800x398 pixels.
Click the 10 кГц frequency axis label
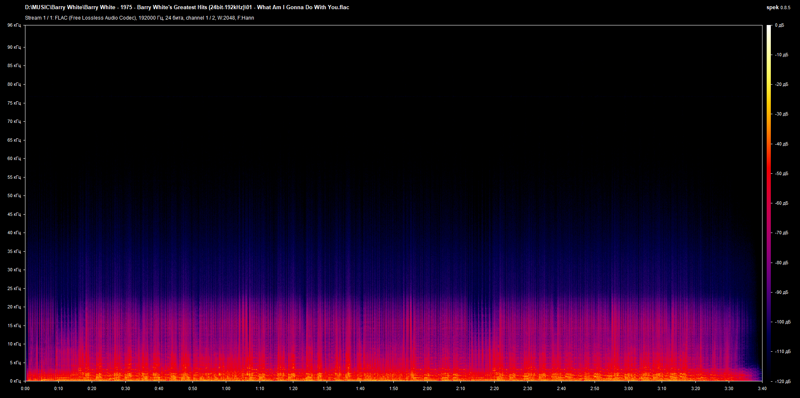(14, 344)
